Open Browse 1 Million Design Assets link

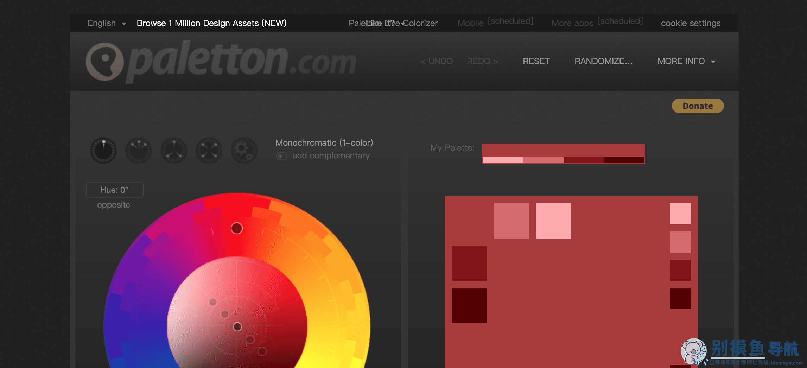211,23
